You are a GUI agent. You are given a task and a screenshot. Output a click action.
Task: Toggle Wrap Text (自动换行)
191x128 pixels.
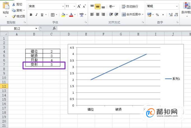[x=130, y=6]
